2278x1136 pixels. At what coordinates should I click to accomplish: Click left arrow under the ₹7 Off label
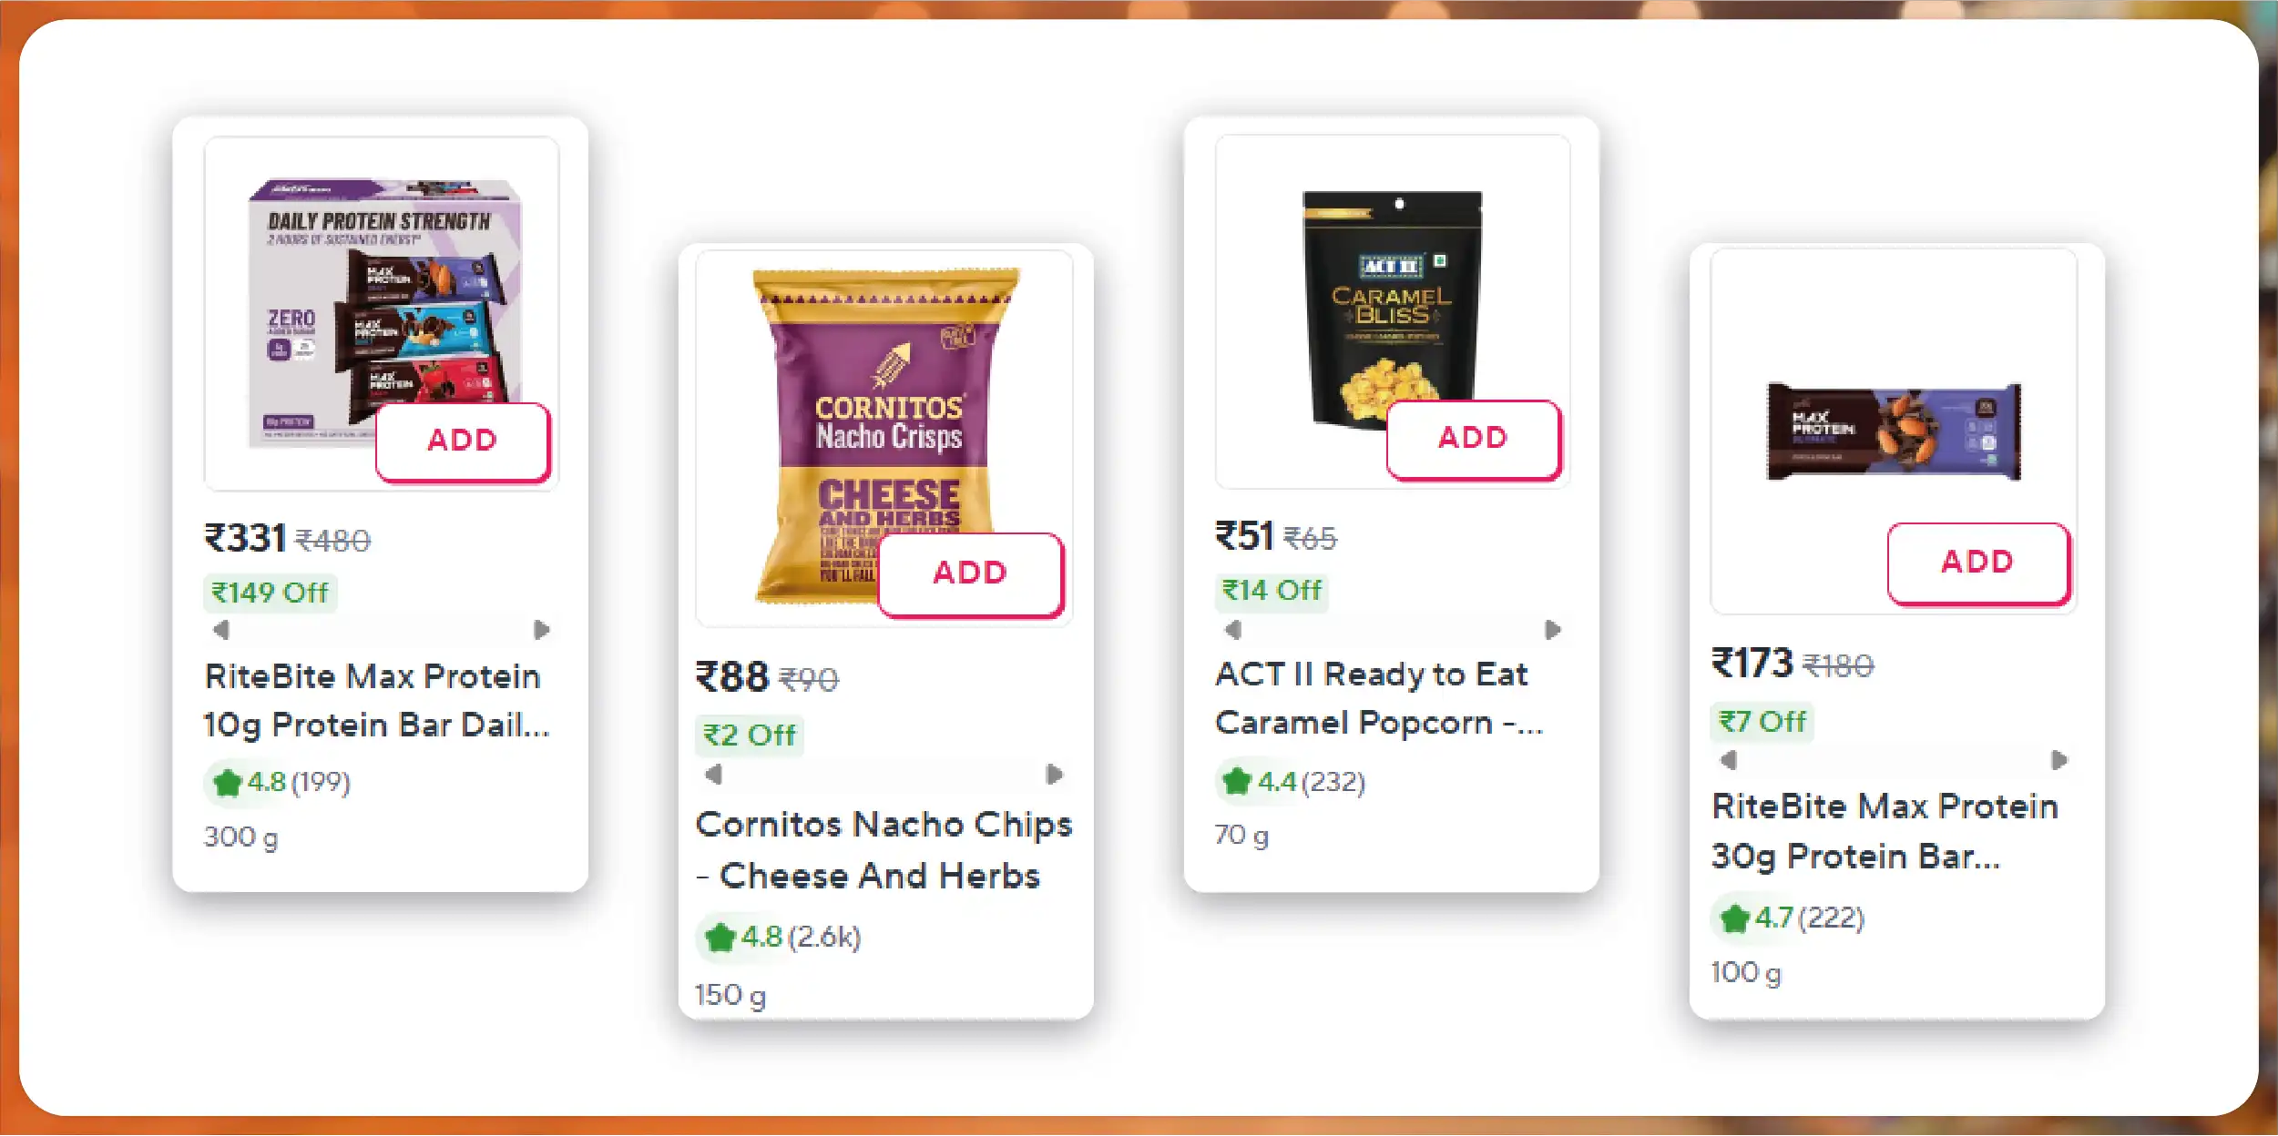pyautogui.click(x=1729, y=759)
